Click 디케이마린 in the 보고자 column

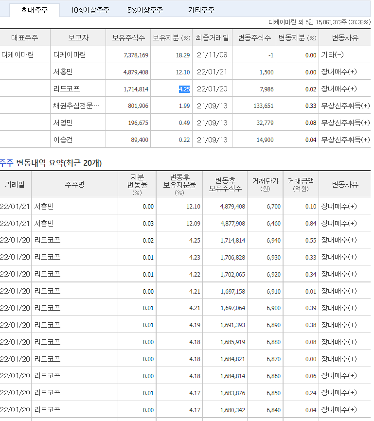tap(70, 55)
